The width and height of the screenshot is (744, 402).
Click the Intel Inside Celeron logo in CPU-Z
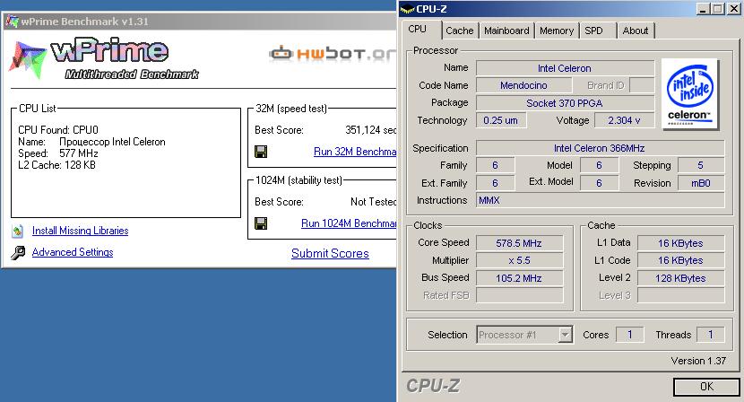pyautogui.click(x=690, y=93)
